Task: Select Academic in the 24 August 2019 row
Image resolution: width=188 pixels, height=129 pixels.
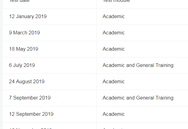Action: tap(113, 82)
